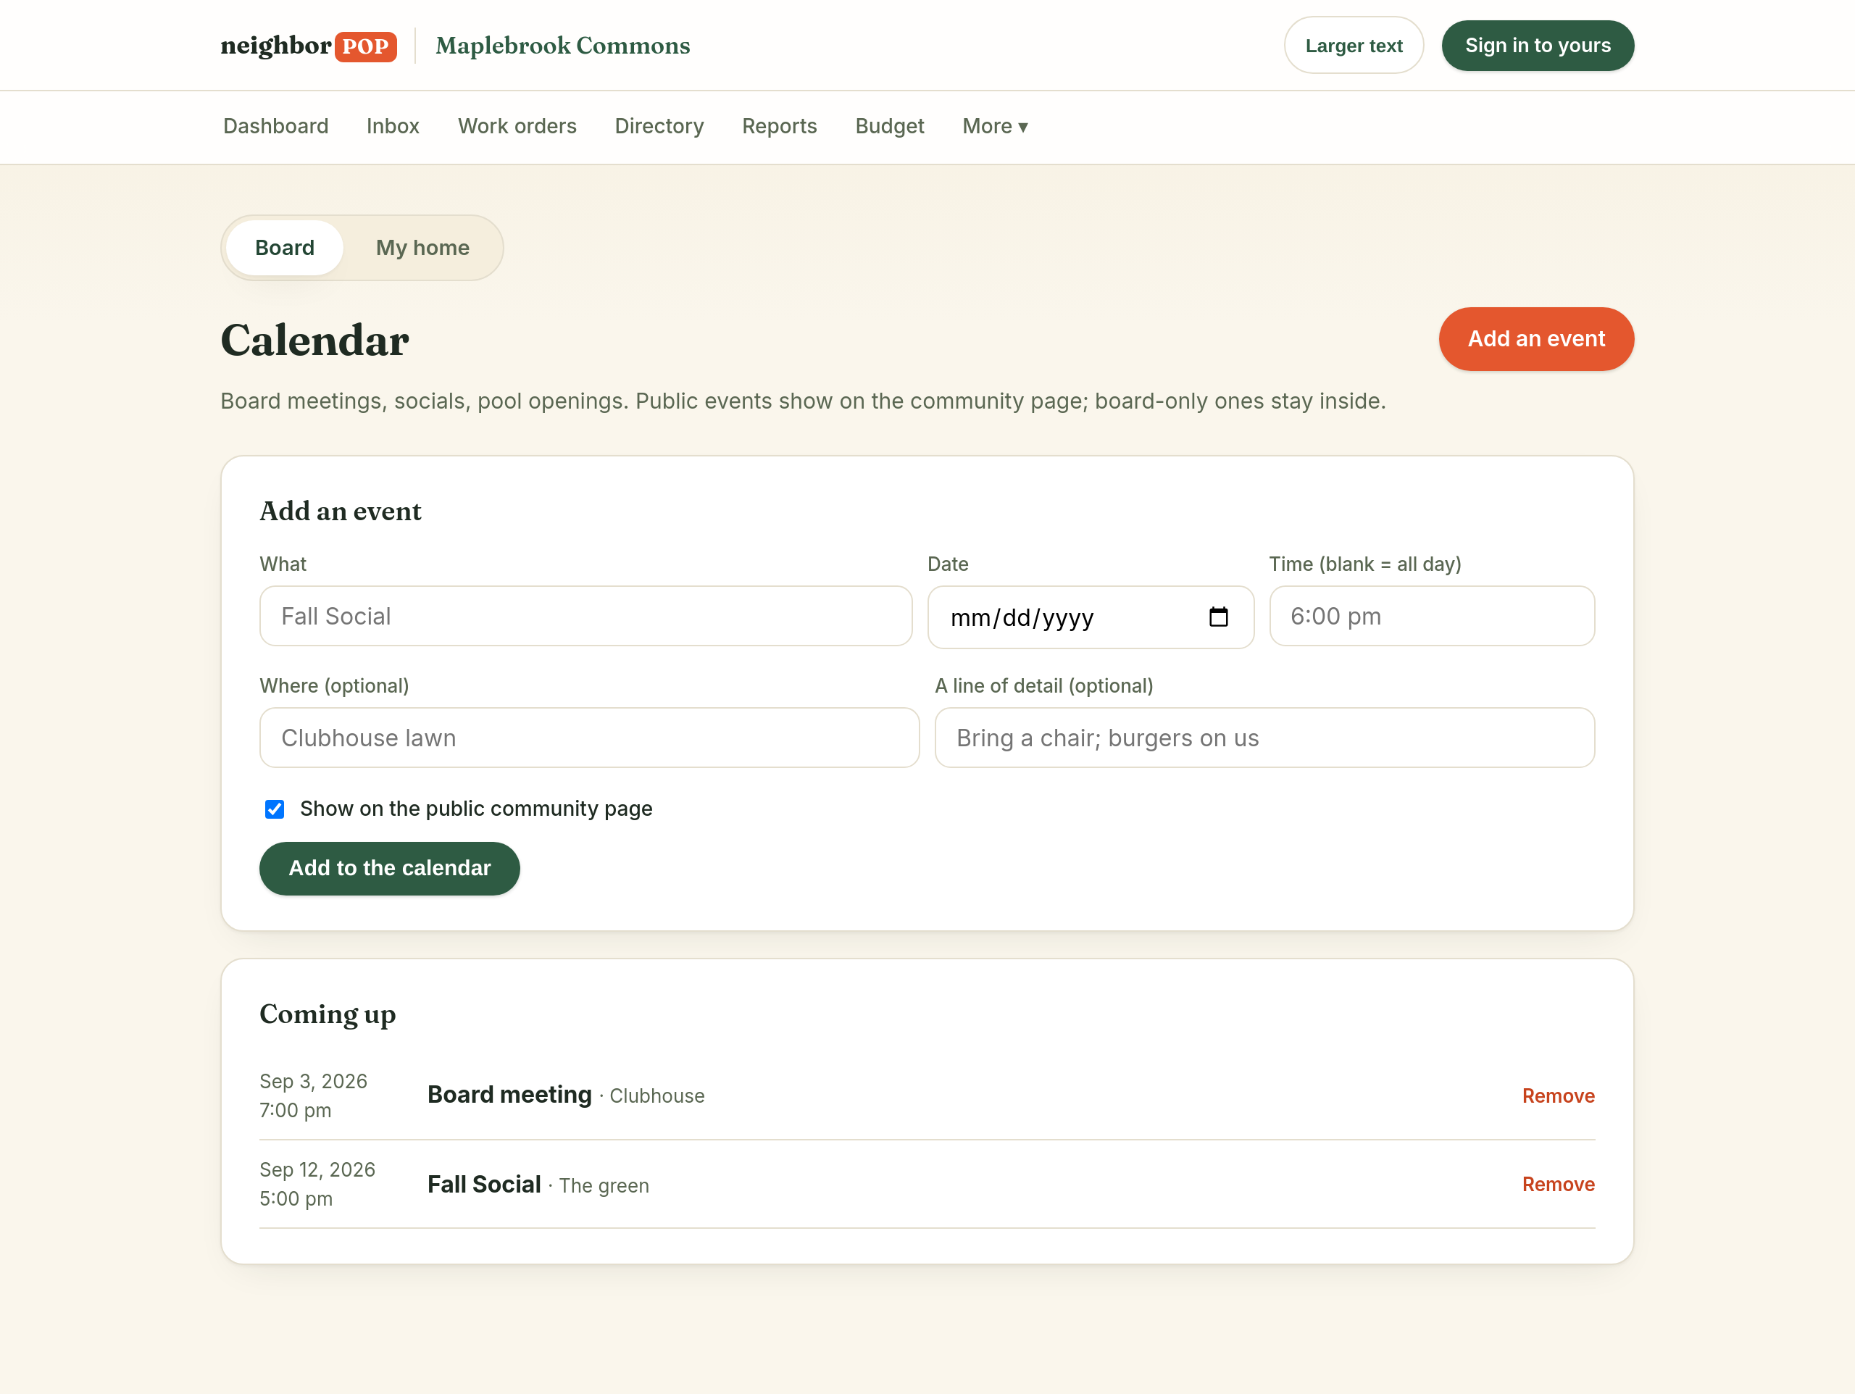
Task: Click the Larger text button
Action: (x=1354, y=46)
